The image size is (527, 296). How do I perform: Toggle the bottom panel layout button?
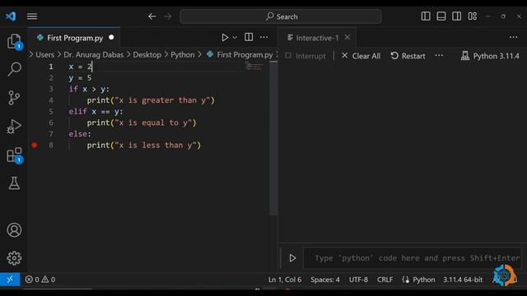(x=441, y=16)
